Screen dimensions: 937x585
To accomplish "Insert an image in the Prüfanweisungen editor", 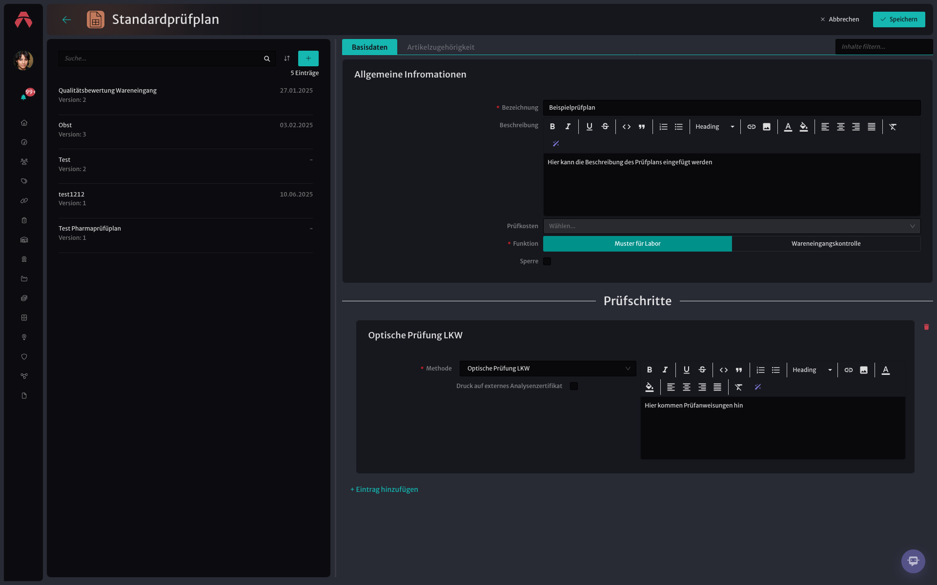I will 864,370.
